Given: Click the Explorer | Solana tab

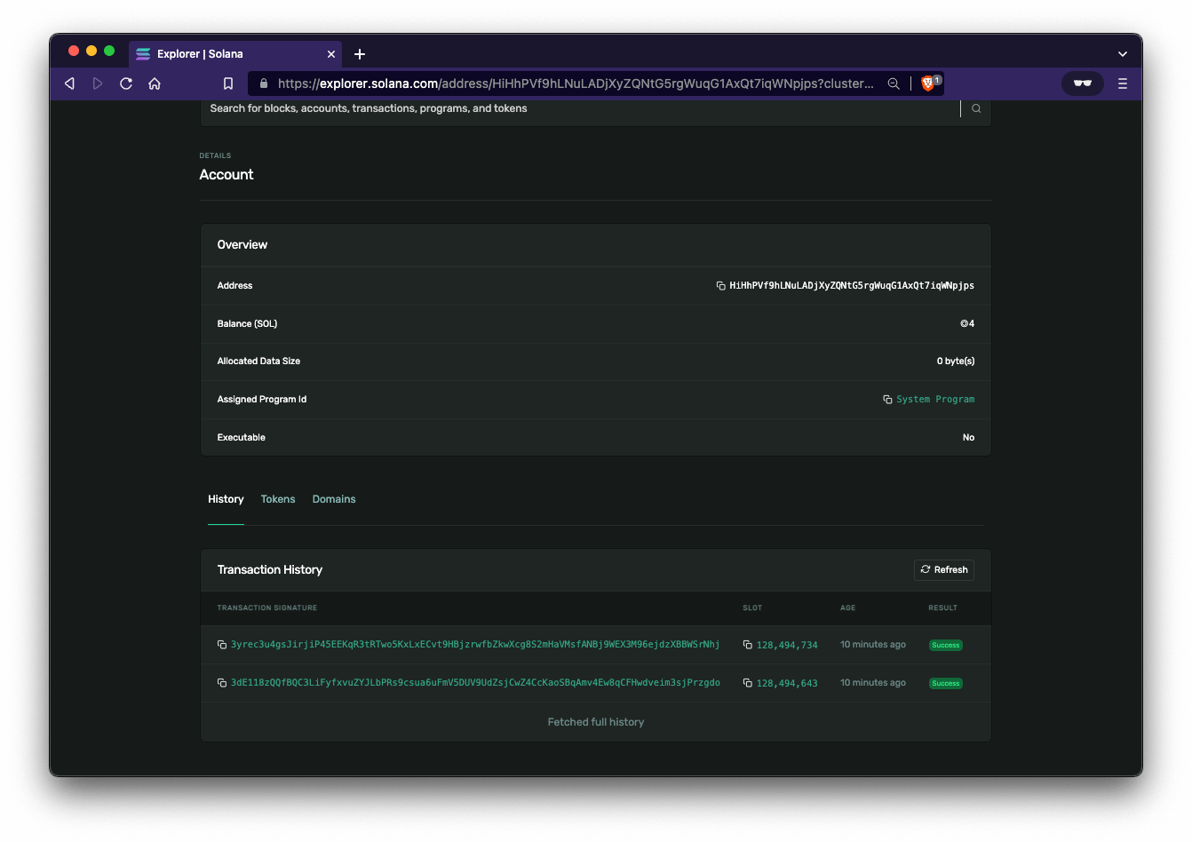Looking at the screenshot, I should pos(235,54).
